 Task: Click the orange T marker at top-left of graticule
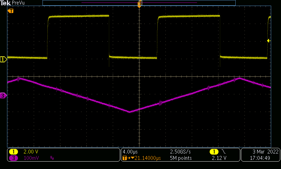tap(11, 11)
